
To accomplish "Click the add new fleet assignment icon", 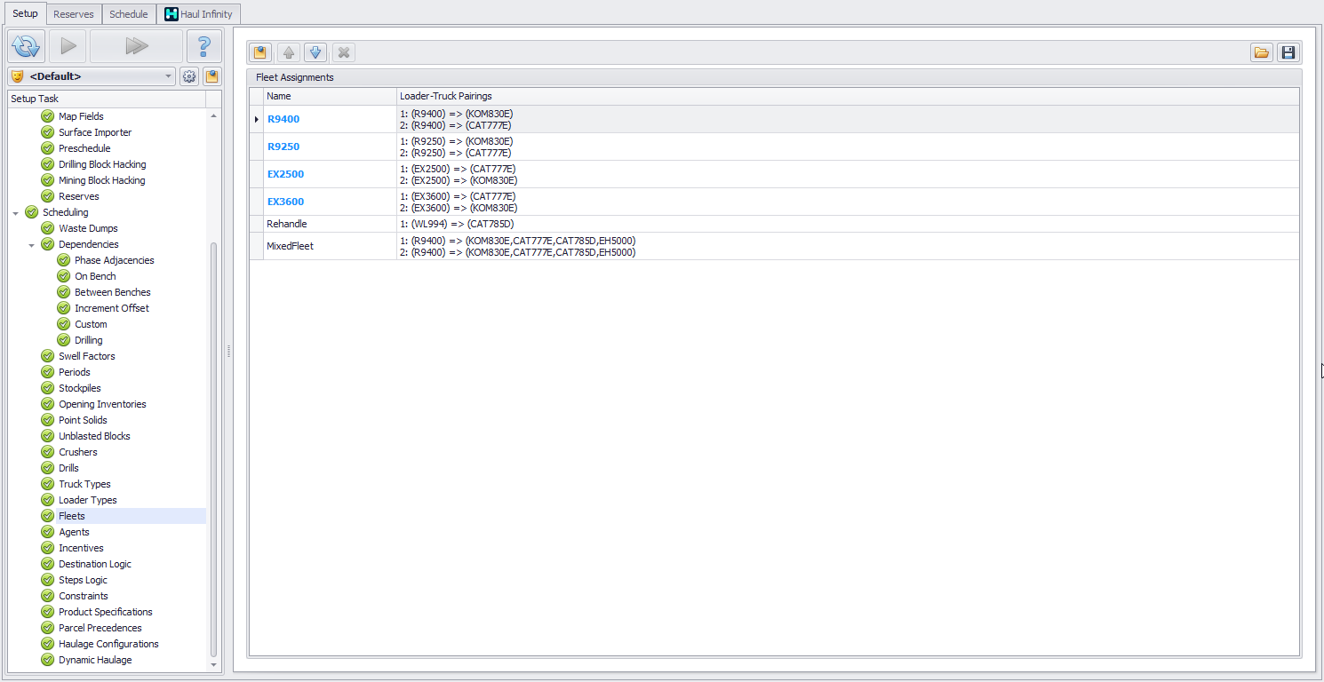I will point(260,52).
